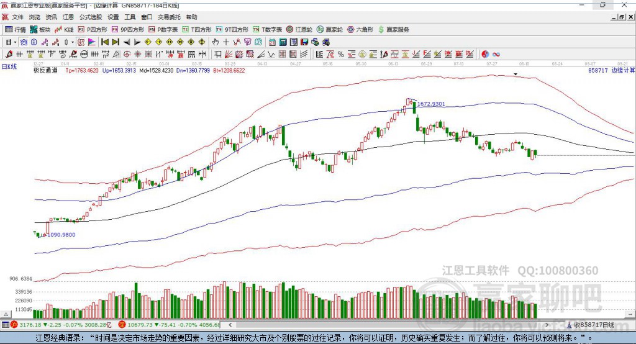This screenshot has width=636, height=344.
Task: Expand the candlestick style dropdown arrow
Action: (x=73, y=42)
